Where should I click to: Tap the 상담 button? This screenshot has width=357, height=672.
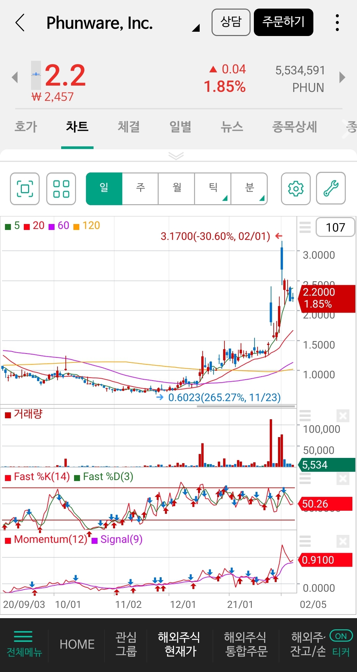[x=231, y=22]
